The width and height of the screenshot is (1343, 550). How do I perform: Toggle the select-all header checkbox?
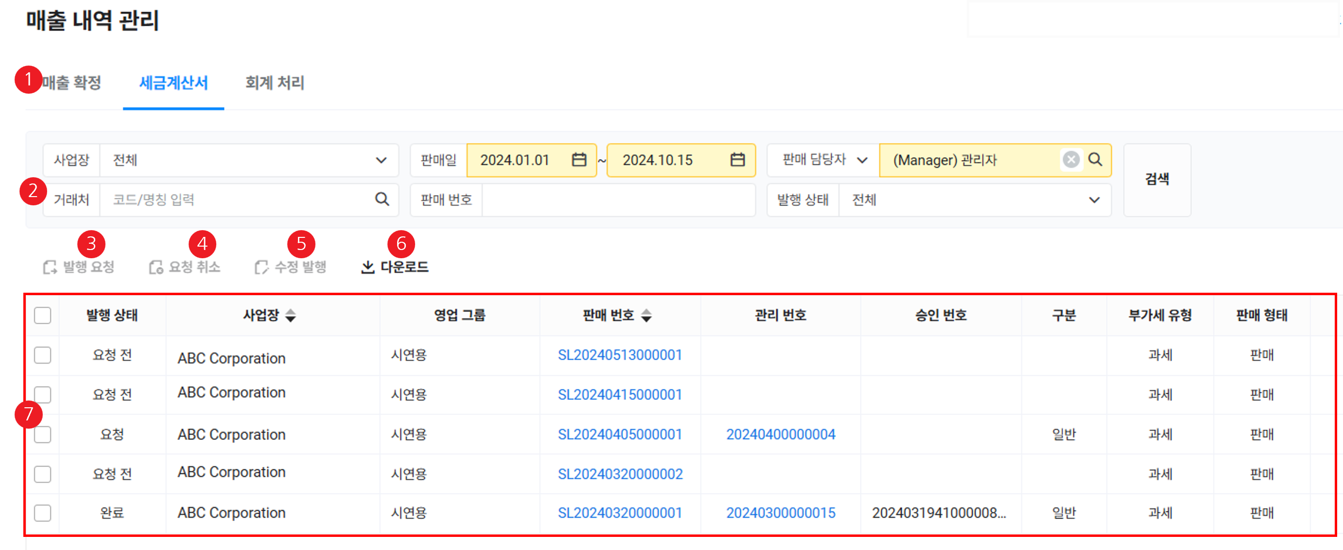pyautogui.click(x=43, y=315)
